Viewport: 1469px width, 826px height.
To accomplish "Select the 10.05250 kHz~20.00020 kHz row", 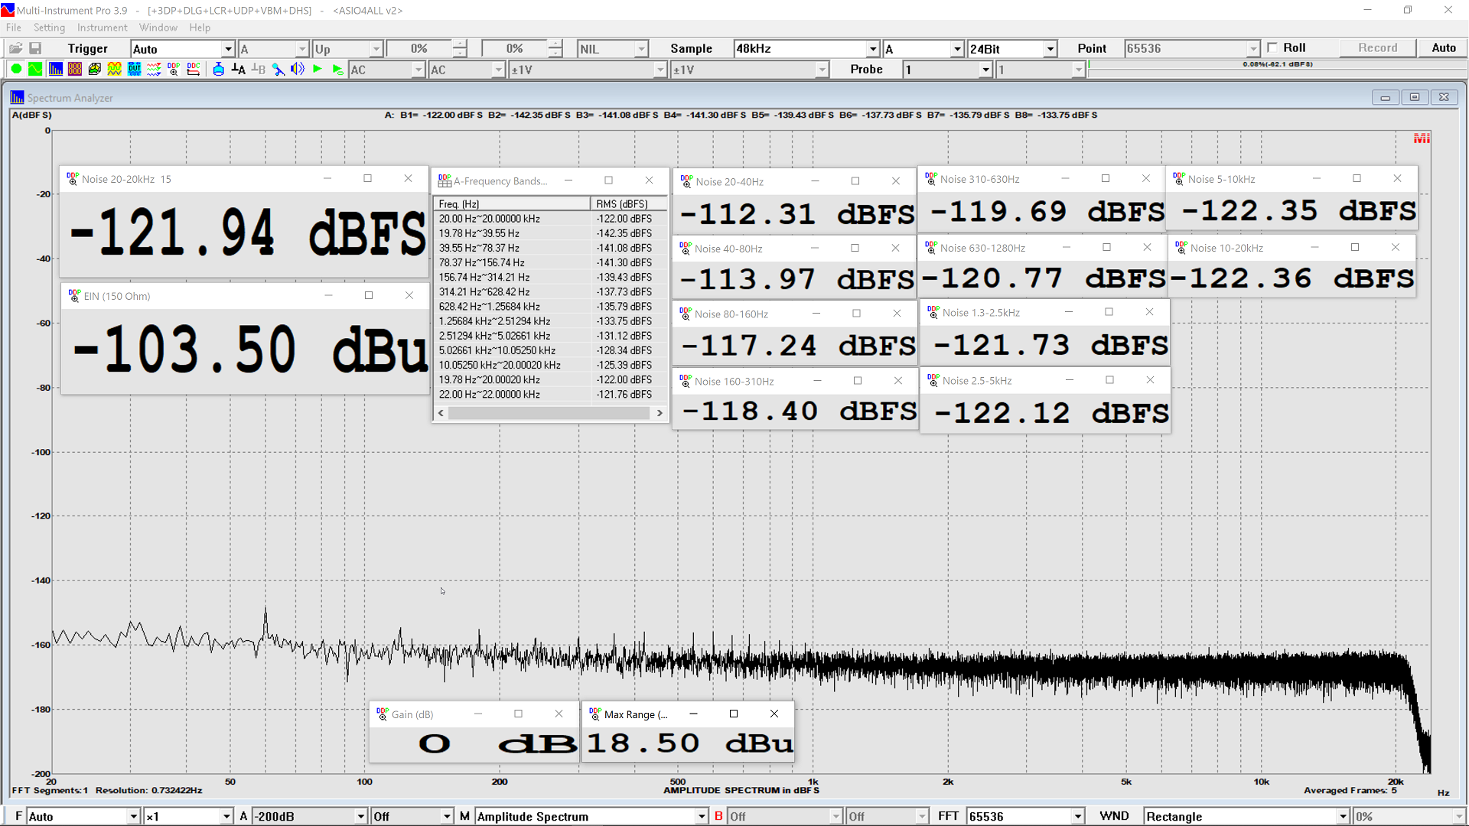I will (550, 365).
